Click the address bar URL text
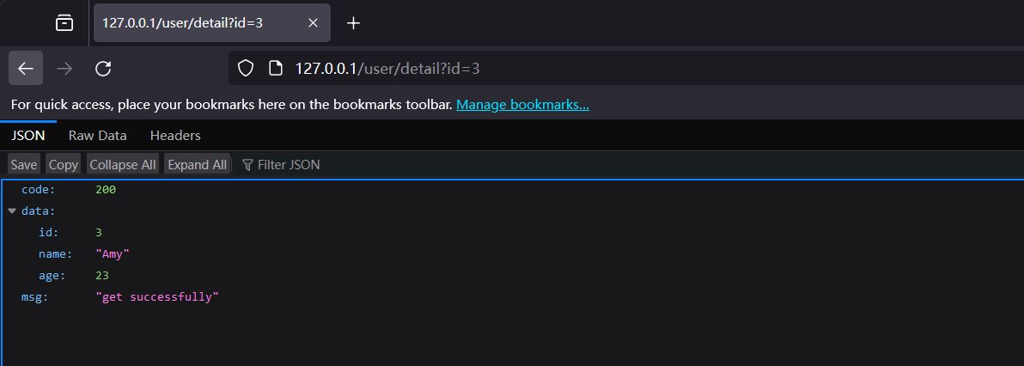This screenshot has width=1024, height=366. pyautogui.click(x=387, y=69)
